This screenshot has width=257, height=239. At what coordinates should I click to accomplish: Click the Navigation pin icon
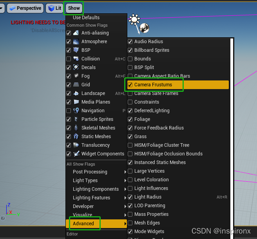pos(76,110)
